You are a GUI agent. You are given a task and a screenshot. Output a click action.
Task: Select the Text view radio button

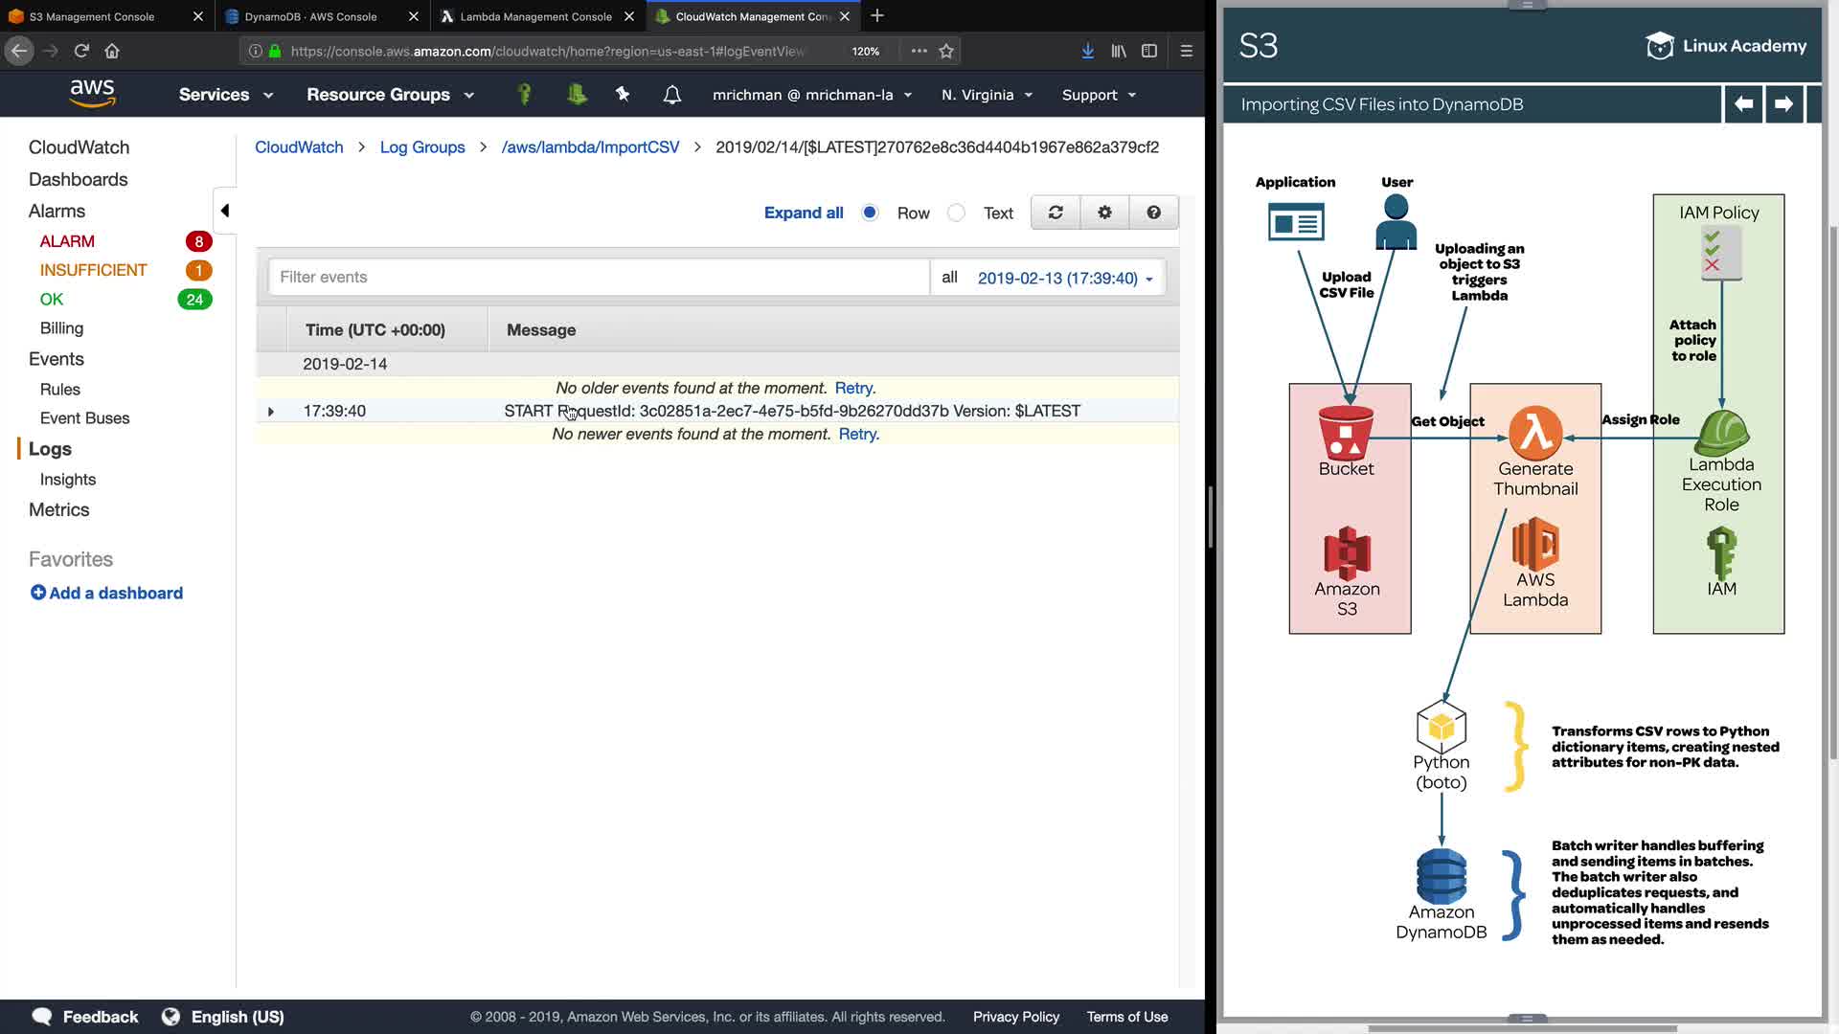tap(956, 213)
